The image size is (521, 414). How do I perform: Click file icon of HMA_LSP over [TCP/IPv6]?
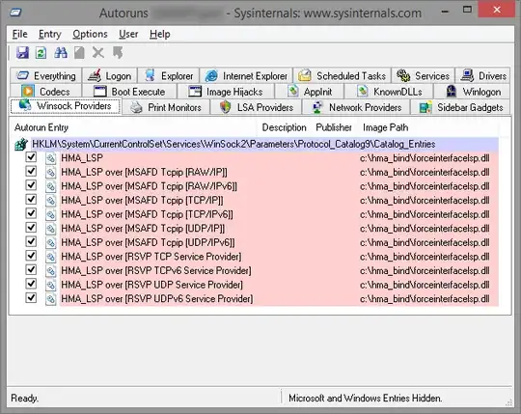(51, 214)
